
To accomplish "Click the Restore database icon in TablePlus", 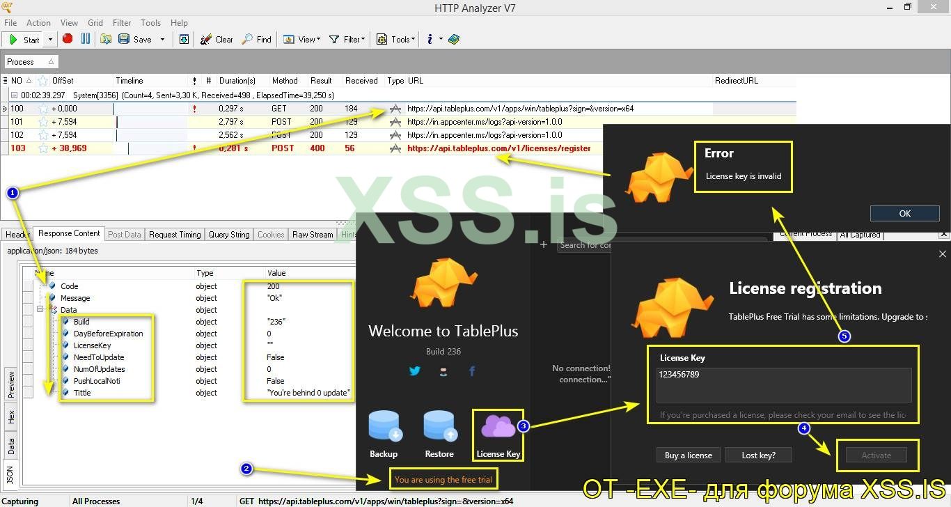I will (x=439, y=427).
